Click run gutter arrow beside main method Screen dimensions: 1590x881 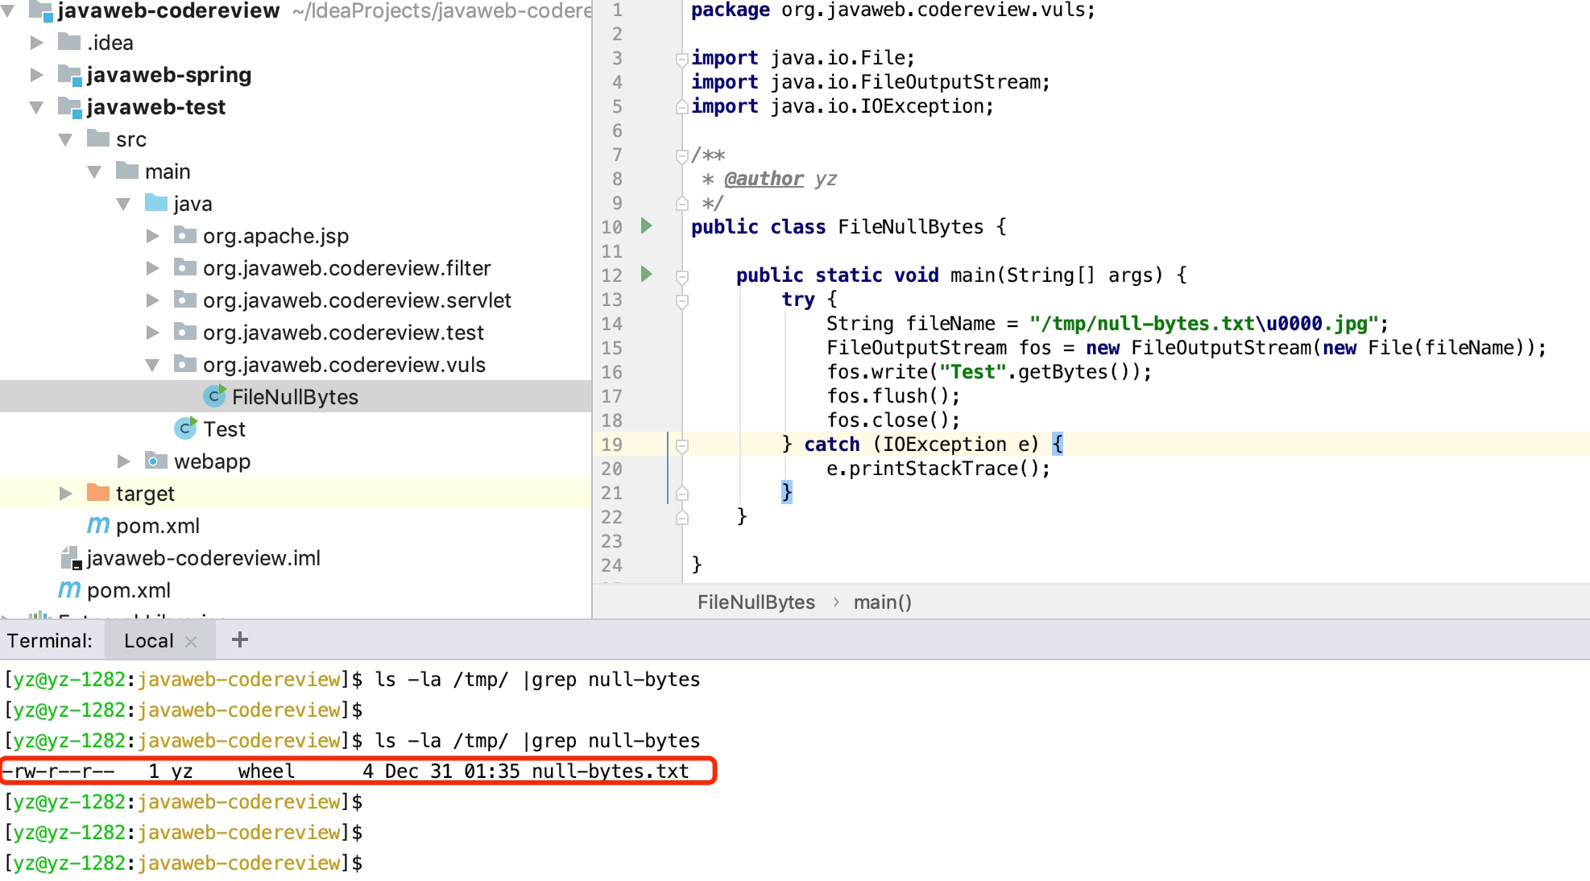(646, 275)
